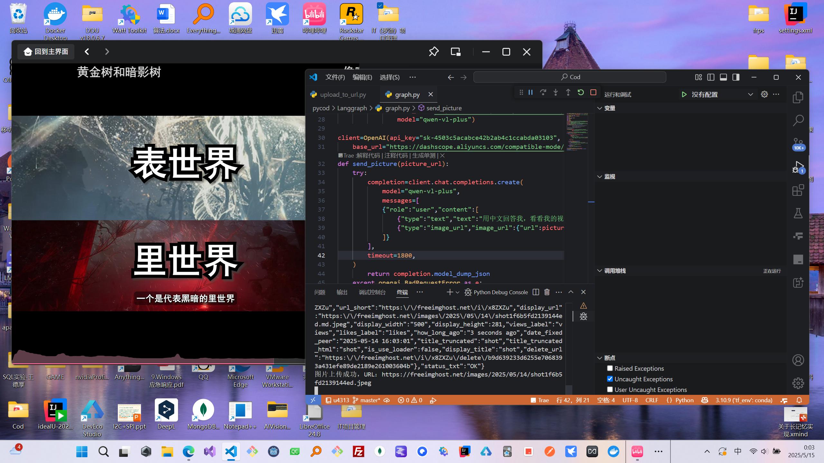The image size is (824, 463).
Task: Go back in video player
Action: point(87,51)
